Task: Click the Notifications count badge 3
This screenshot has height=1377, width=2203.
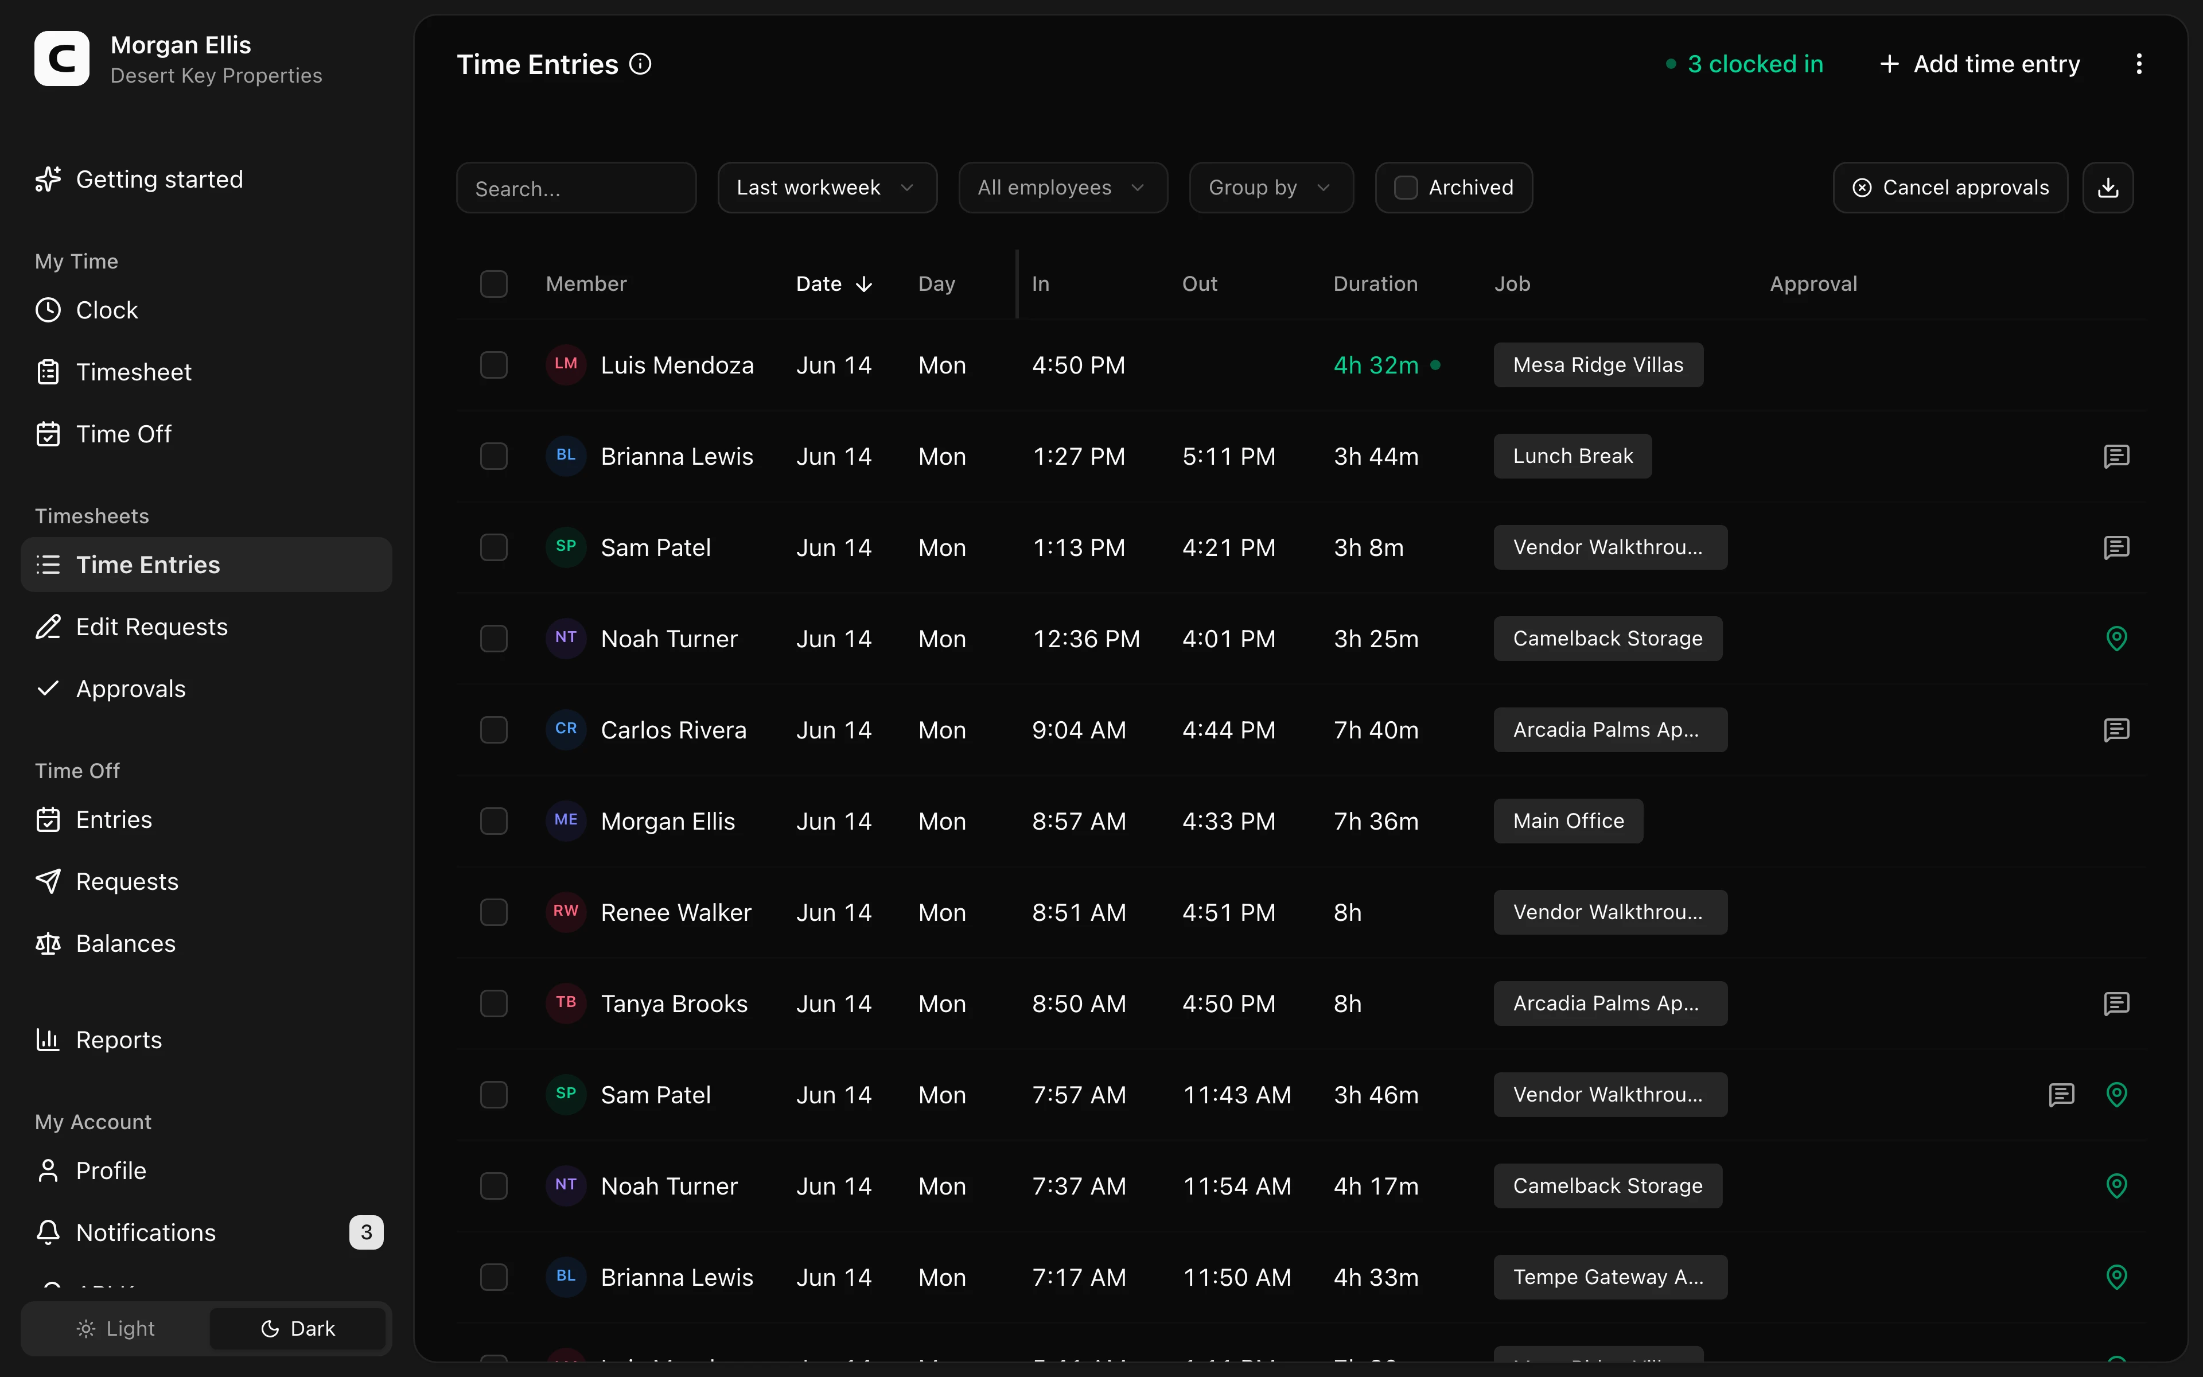Action: [x=366, y=1232]
